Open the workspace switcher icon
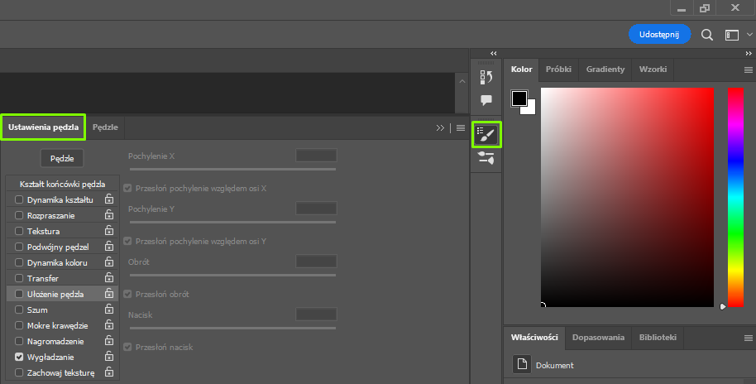756x384 pixels. (x=732, y=35)
